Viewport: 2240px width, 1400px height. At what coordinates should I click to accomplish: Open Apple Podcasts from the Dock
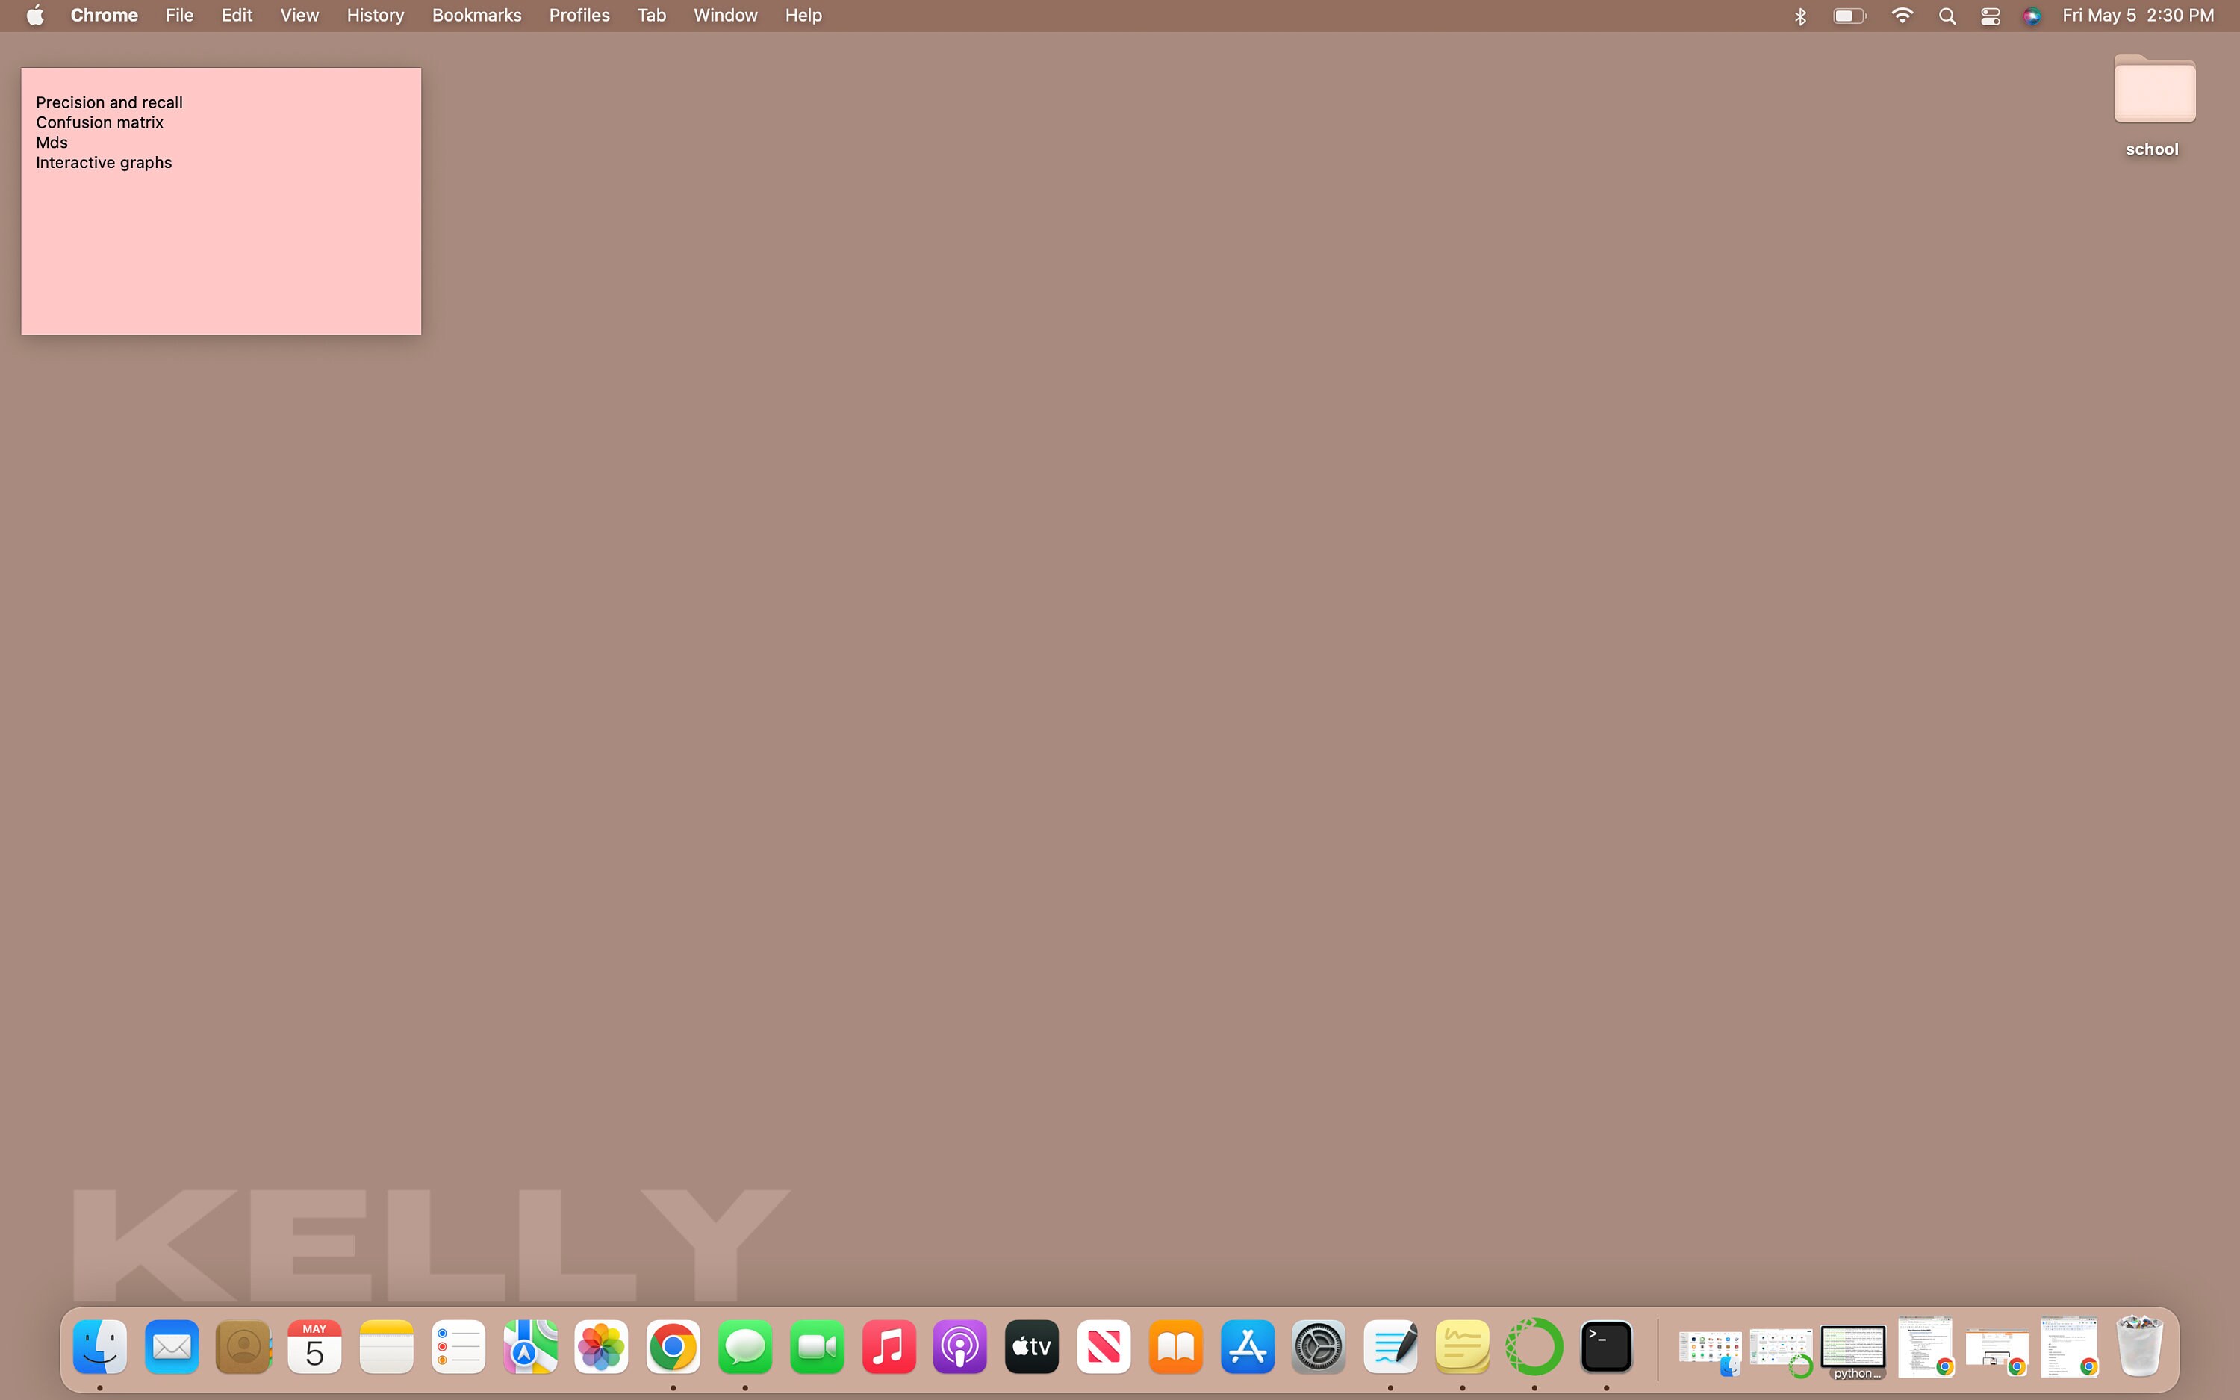[x=959, y=1347]
